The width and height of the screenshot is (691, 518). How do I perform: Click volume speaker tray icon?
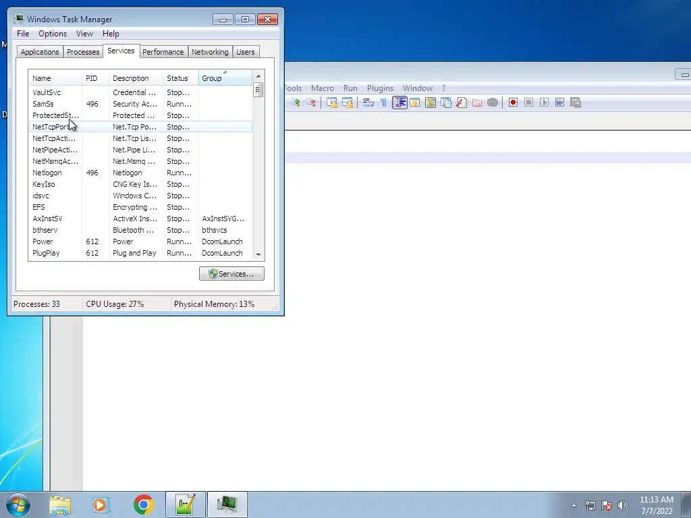pos(623,505)
